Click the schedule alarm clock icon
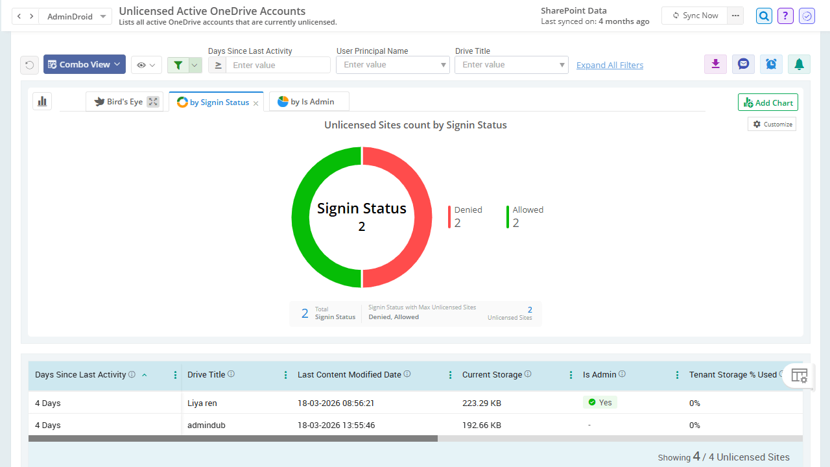The height and width of the screenshot is (467, 830). click(771, 64)
